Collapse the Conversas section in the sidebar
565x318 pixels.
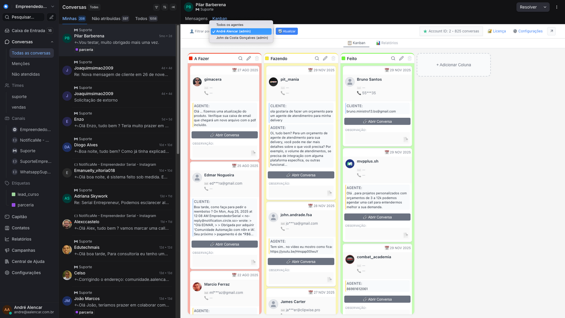pyautogui.click(x=51, y=42)
